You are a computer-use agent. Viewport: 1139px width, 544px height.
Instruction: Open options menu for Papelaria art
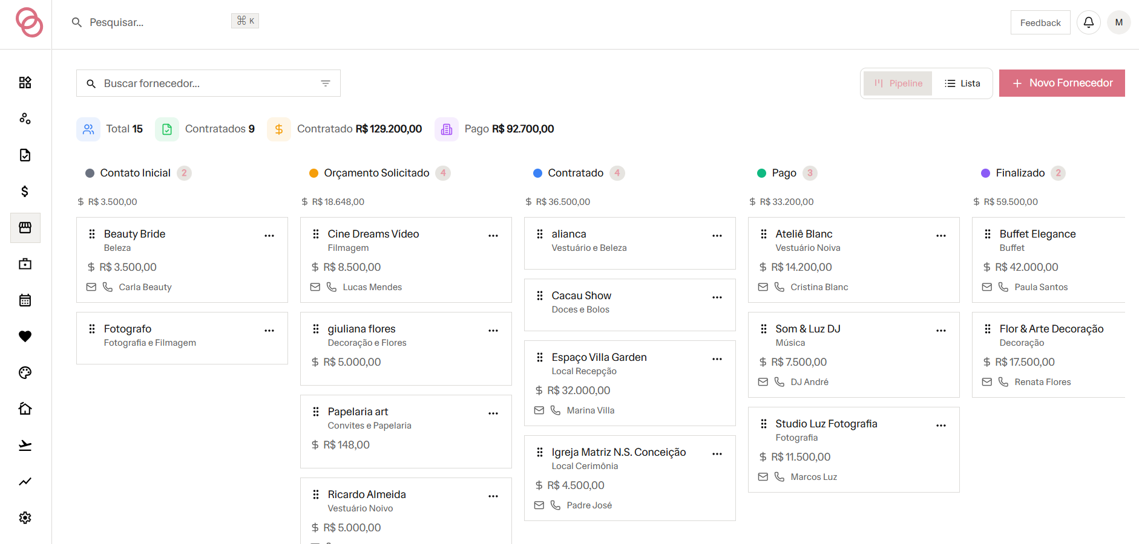[x=493, y=413]
